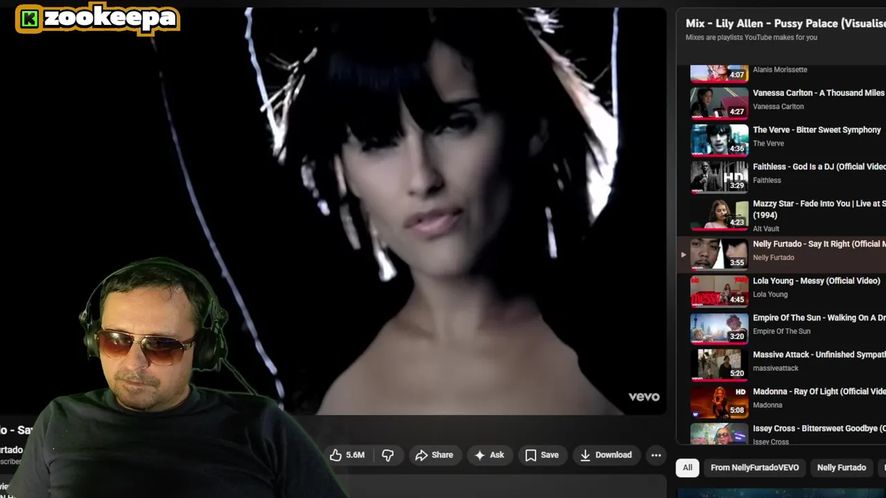Play Vanessa Carlton A Thousand Miles thumbnail

coord(719,103)
